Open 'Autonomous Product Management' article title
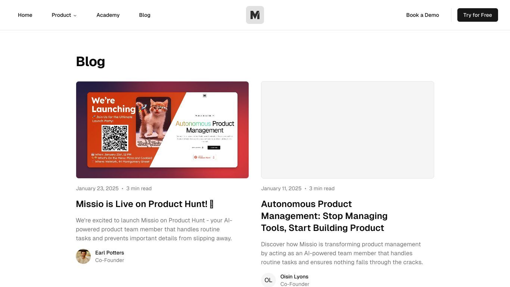The height and width of the screenshot is (287, 510). pyautogui.click(x=324, y=216)
